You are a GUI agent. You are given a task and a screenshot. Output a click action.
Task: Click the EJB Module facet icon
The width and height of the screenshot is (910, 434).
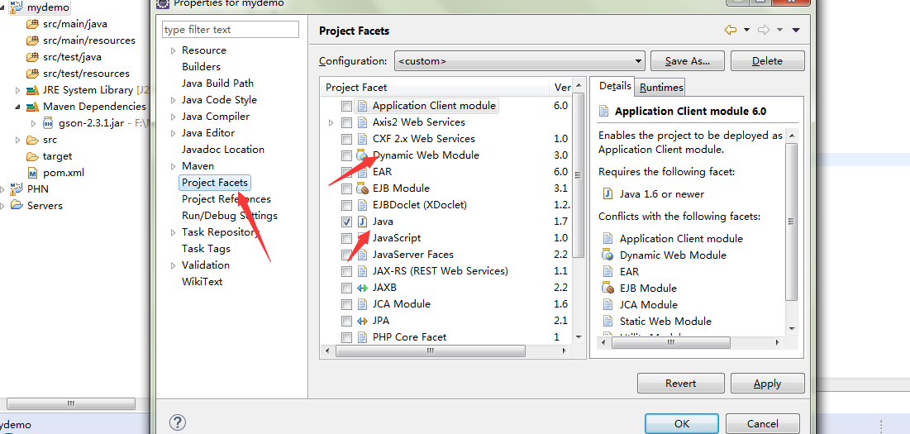[363, 188]
